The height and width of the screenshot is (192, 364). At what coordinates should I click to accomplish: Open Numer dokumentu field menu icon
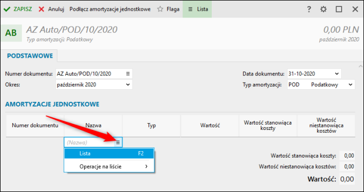click(x=128, y=74)
